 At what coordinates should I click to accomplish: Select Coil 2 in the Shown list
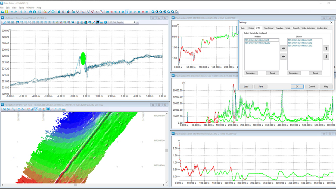[300, 43]
